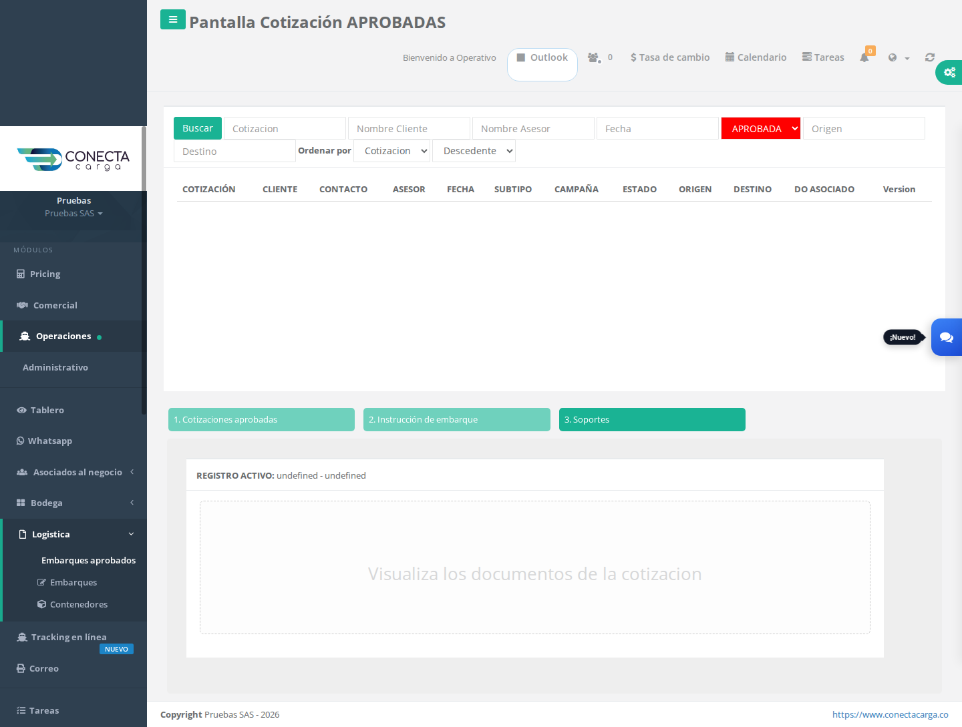Click the Operaciones module icon
The height and width of the screenshot is (727, 962).
click(x=25, y=336)
